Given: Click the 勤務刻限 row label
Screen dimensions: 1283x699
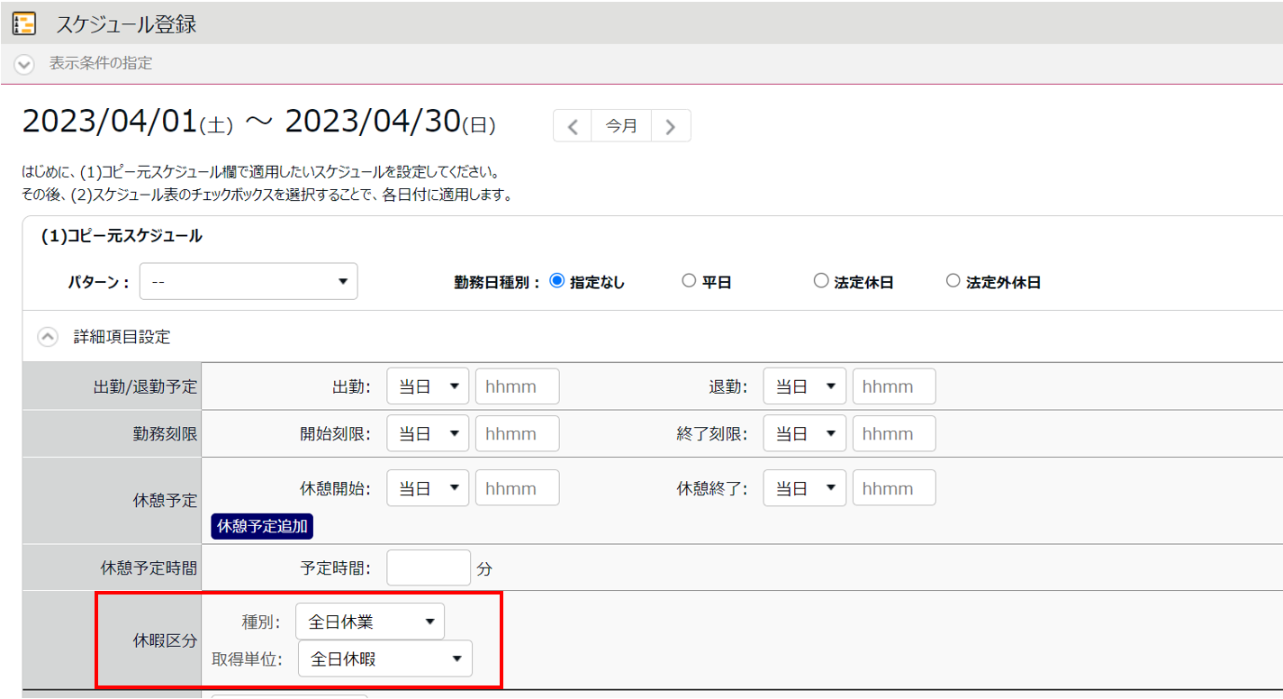Looking at the screenshot, I should coord(165,434).
